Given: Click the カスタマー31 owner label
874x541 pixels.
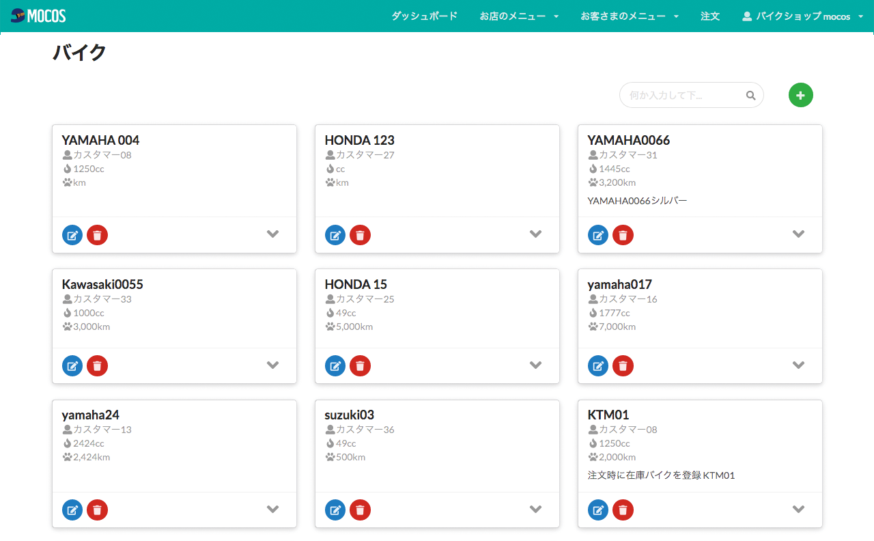Looking at the screenshot, I should tap(628, 155).
